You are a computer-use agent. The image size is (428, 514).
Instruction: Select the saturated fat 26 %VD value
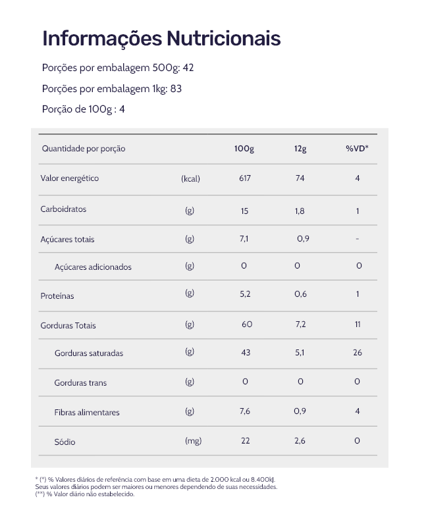(358, 353)
